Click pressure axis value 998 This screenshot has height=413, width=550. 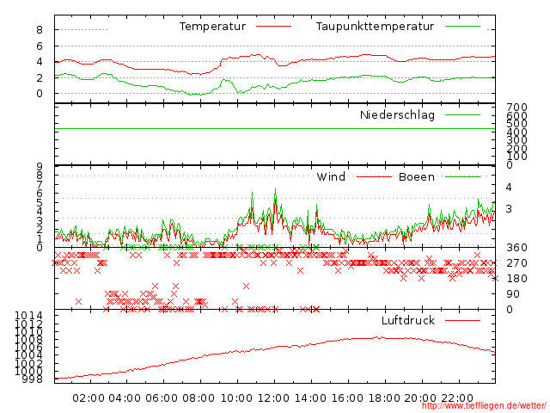pos(32,379)
